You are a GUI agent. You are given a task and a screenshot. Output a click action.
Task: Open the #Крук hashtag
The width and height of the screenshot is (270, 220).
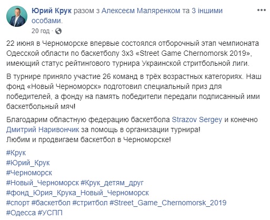click(x=16, y=153)
